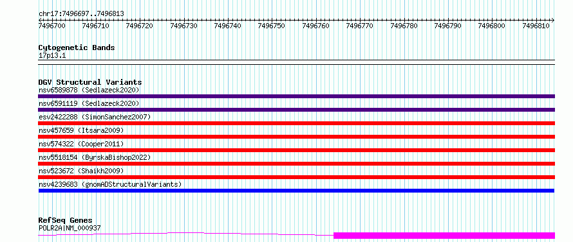Open variant nsv6591119 (Sedlazeck2020) label
The image size is (573, 242).
(x=89, y=103)
